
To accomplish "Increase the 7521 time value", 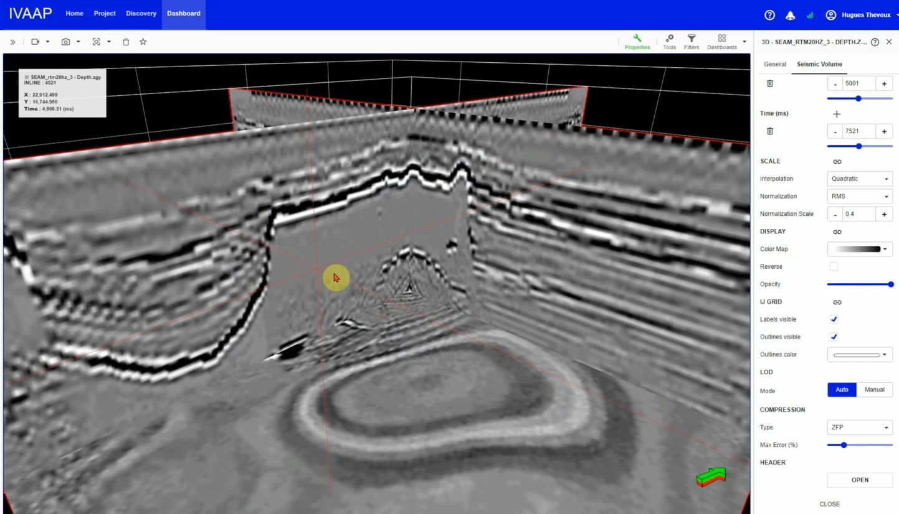I will pos(884,131).
